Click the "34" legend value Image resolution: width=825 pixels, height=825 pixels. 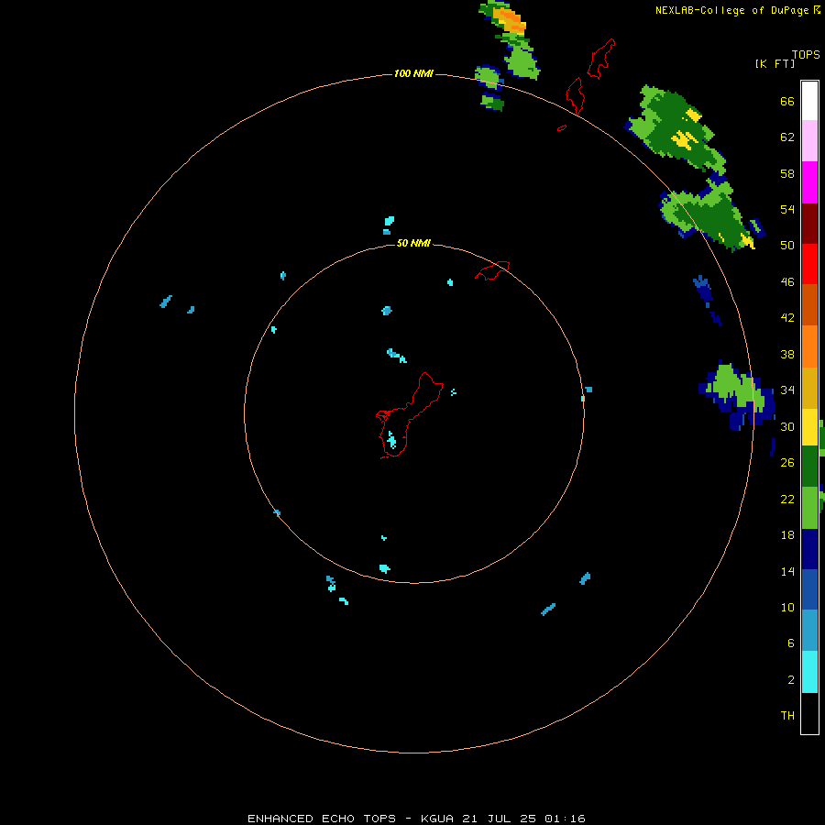pos(787,390)
